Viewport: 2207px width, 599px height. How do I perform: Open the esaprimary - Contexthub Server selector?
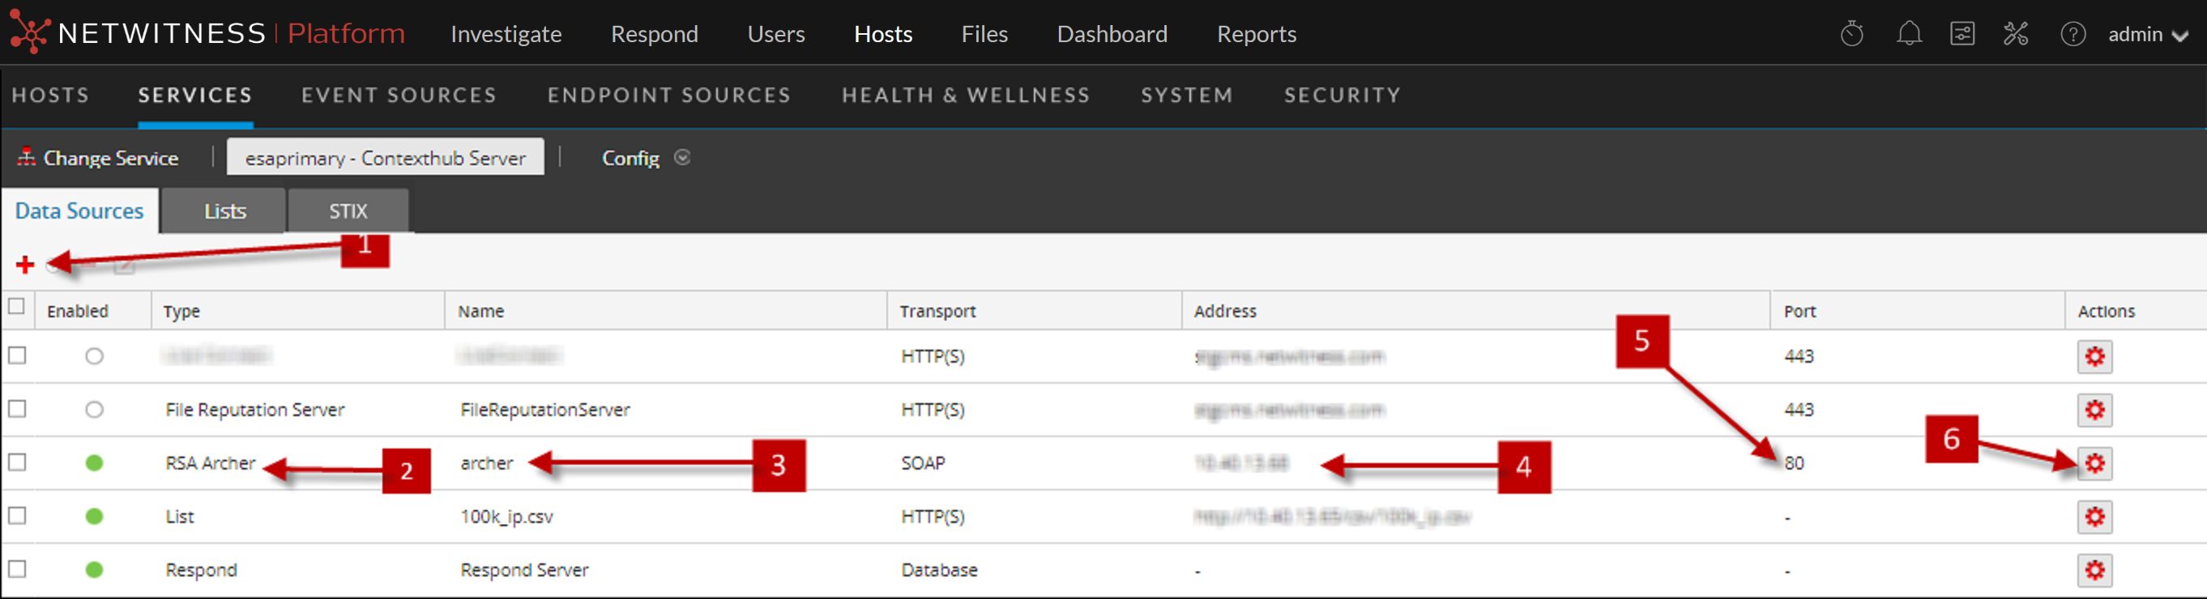pos(385,159)
